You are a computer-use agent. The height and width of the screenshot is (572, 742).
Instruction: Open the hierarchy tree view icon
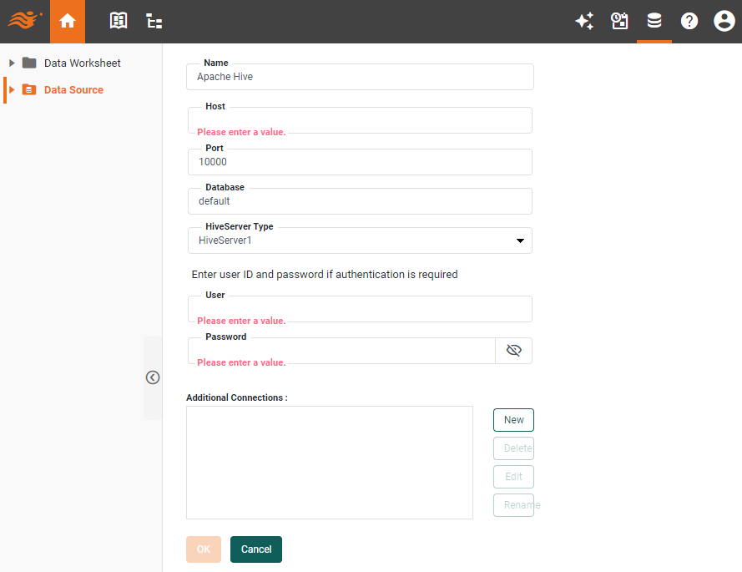(x=154, y=21)
